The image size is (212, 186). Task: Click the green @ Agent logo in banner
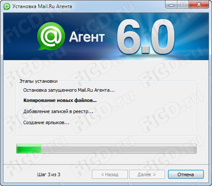tap(51, 36)
